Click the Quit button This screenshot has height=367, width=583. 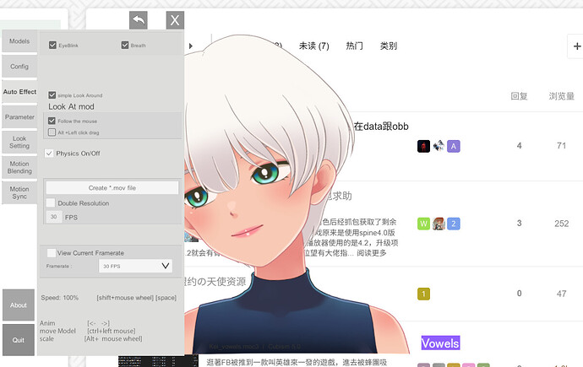[x=19, y=340]
